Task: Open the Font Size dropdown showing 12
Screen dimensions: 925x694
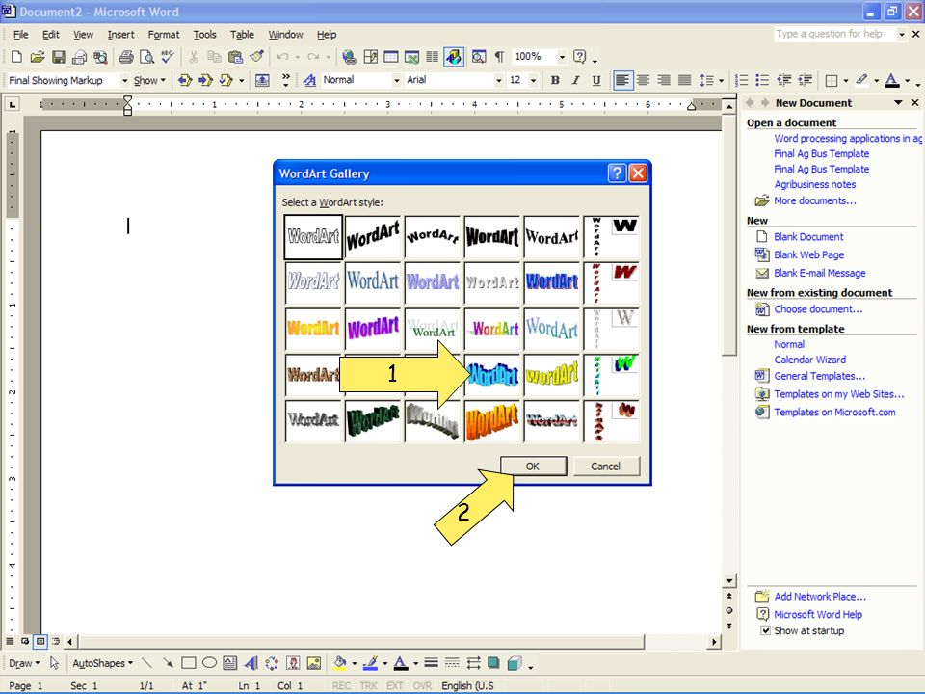Action: 533,80
